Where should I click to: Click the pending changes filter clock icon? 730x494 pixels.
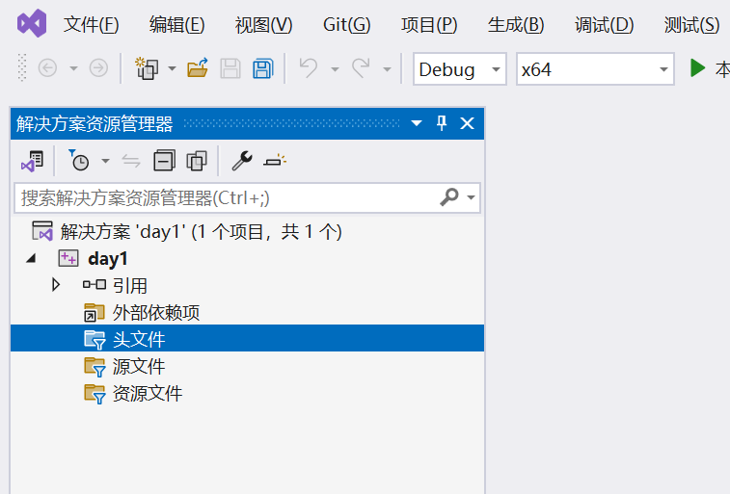79,160
